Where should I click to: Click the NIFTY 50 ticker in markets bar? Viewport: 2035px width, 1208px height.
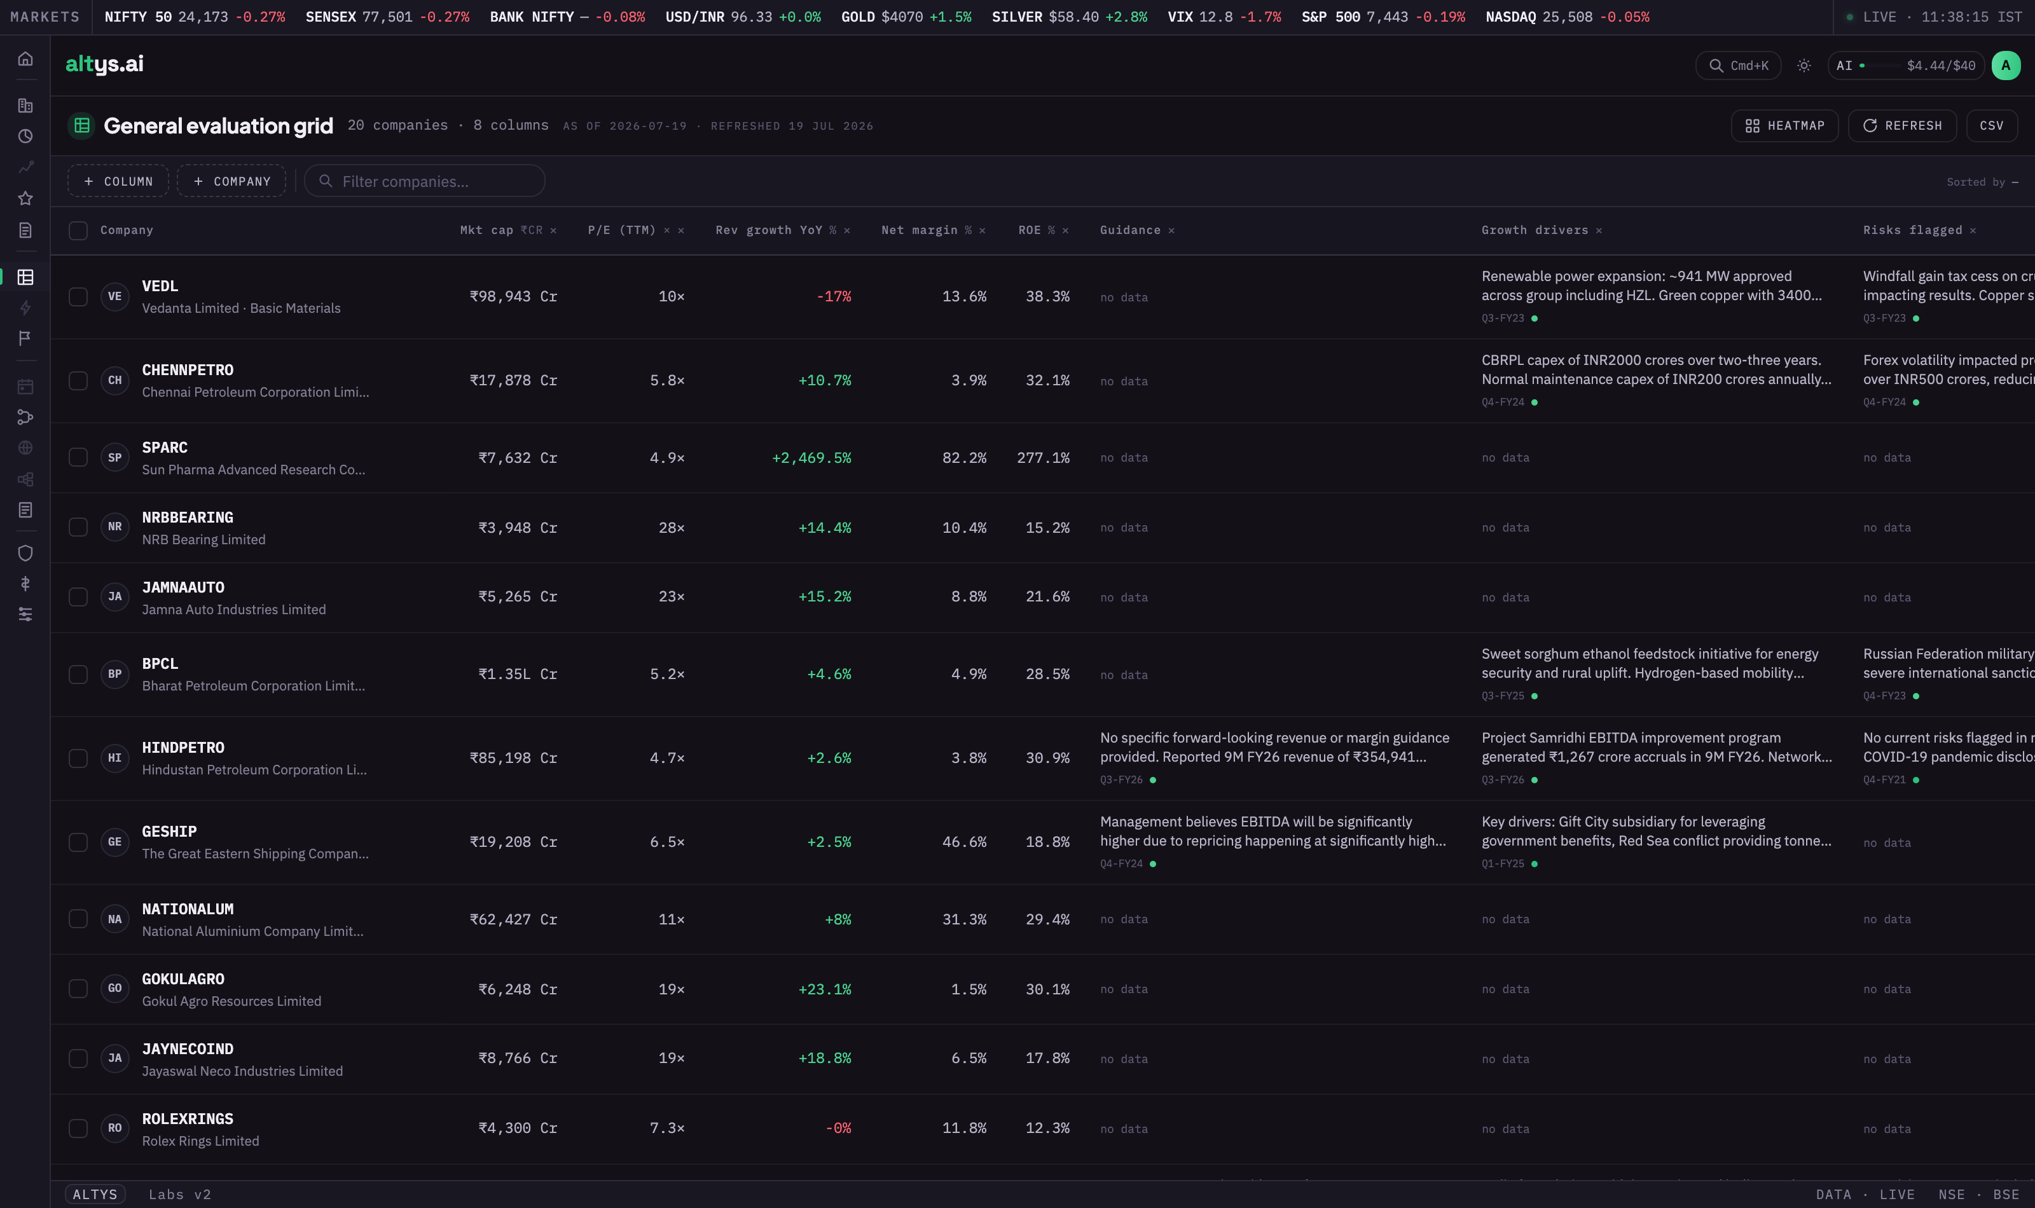(x=195, y=17)
